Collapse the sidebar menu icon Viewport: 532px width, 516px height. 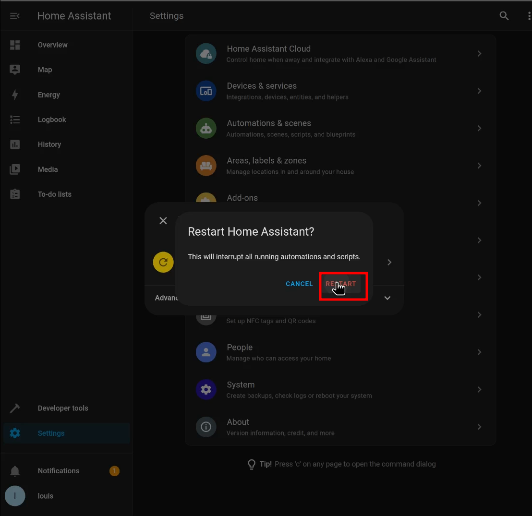point(14,16)
